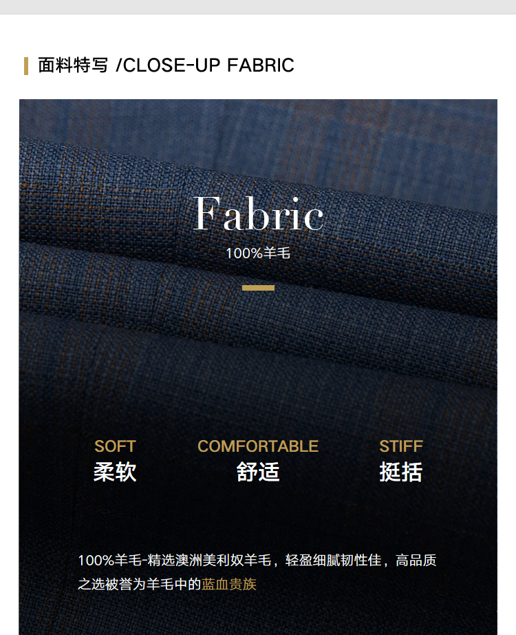Click the fabric close-up image
Image resolution: width=516 pixels, height=635 pixels.
tap(258, 367)
